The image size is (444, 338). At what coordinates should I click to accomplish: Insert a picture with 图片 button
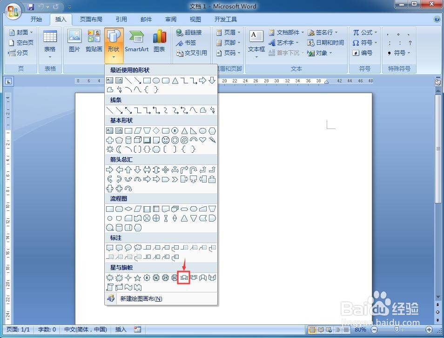point(74,41)
